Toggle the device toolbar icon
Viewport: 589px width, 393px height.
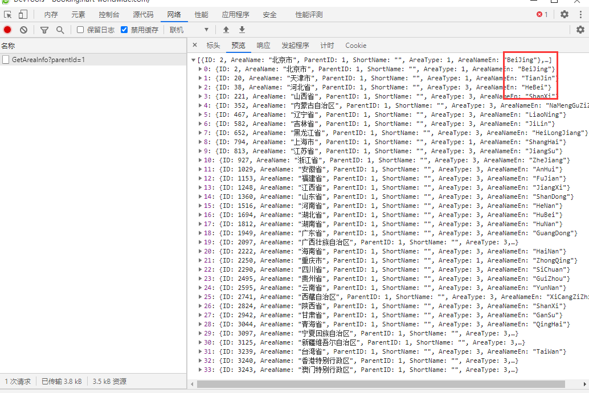coord(23,15)
